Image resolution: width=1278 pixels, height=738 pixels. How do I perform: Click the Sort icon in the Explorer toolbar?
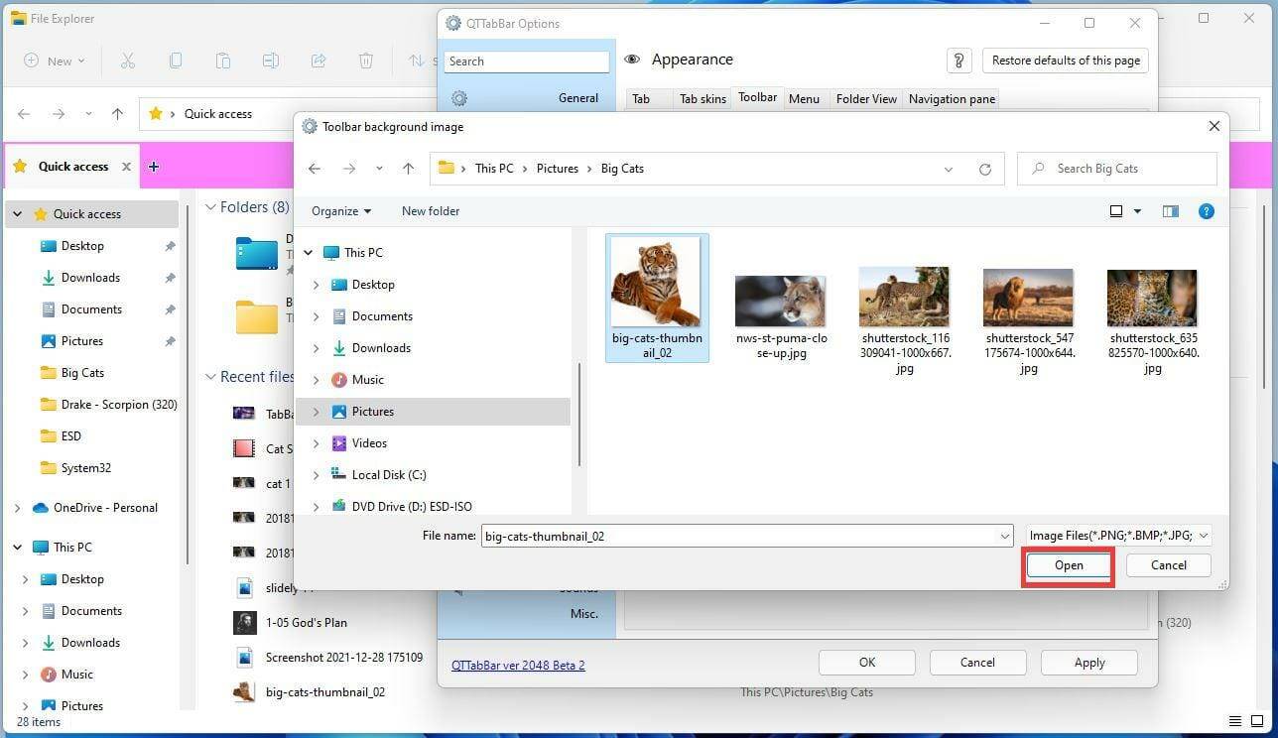(x=414, y=61)
